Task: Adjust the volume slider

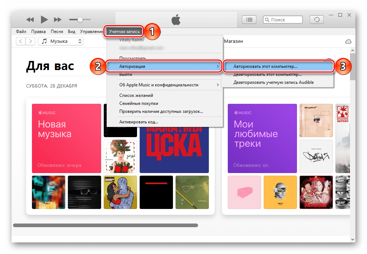Action: coord(80,20)
